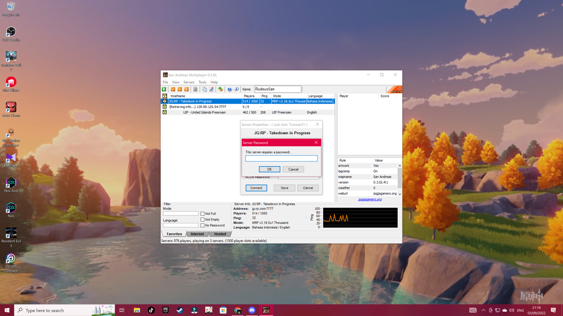Click the lock icon beside the UIF row
Screen dimensions: 563x316
click(165, 112)
